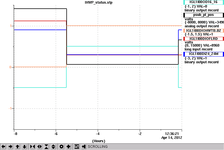Select the IGL1I00OD16_16 curve legend

click(204, 2)
